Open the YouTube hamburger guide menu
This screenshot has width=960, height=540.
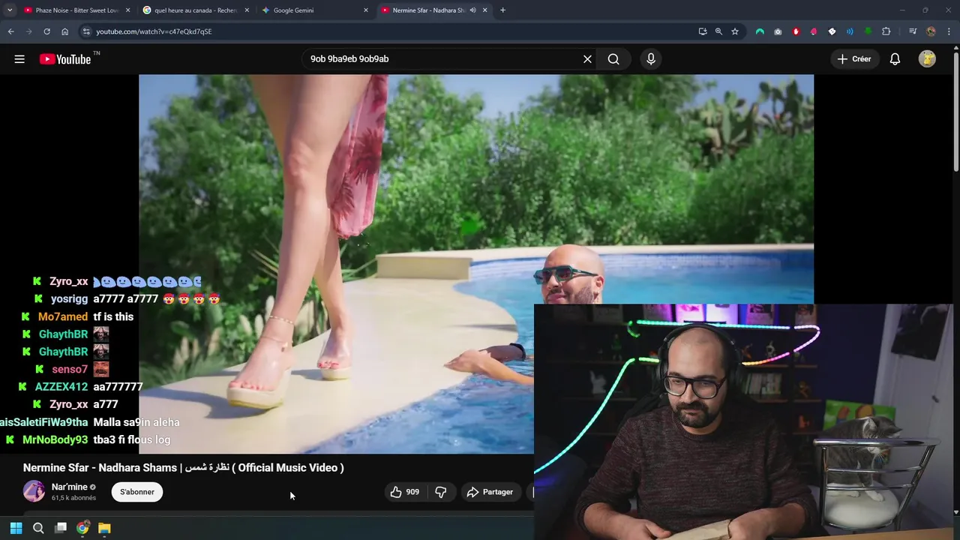19,59
